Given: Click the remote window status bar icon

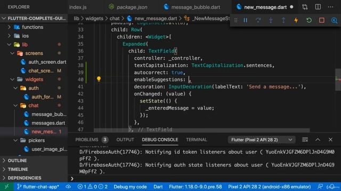Looking at the screenshot, I should (x=7, y=187).
